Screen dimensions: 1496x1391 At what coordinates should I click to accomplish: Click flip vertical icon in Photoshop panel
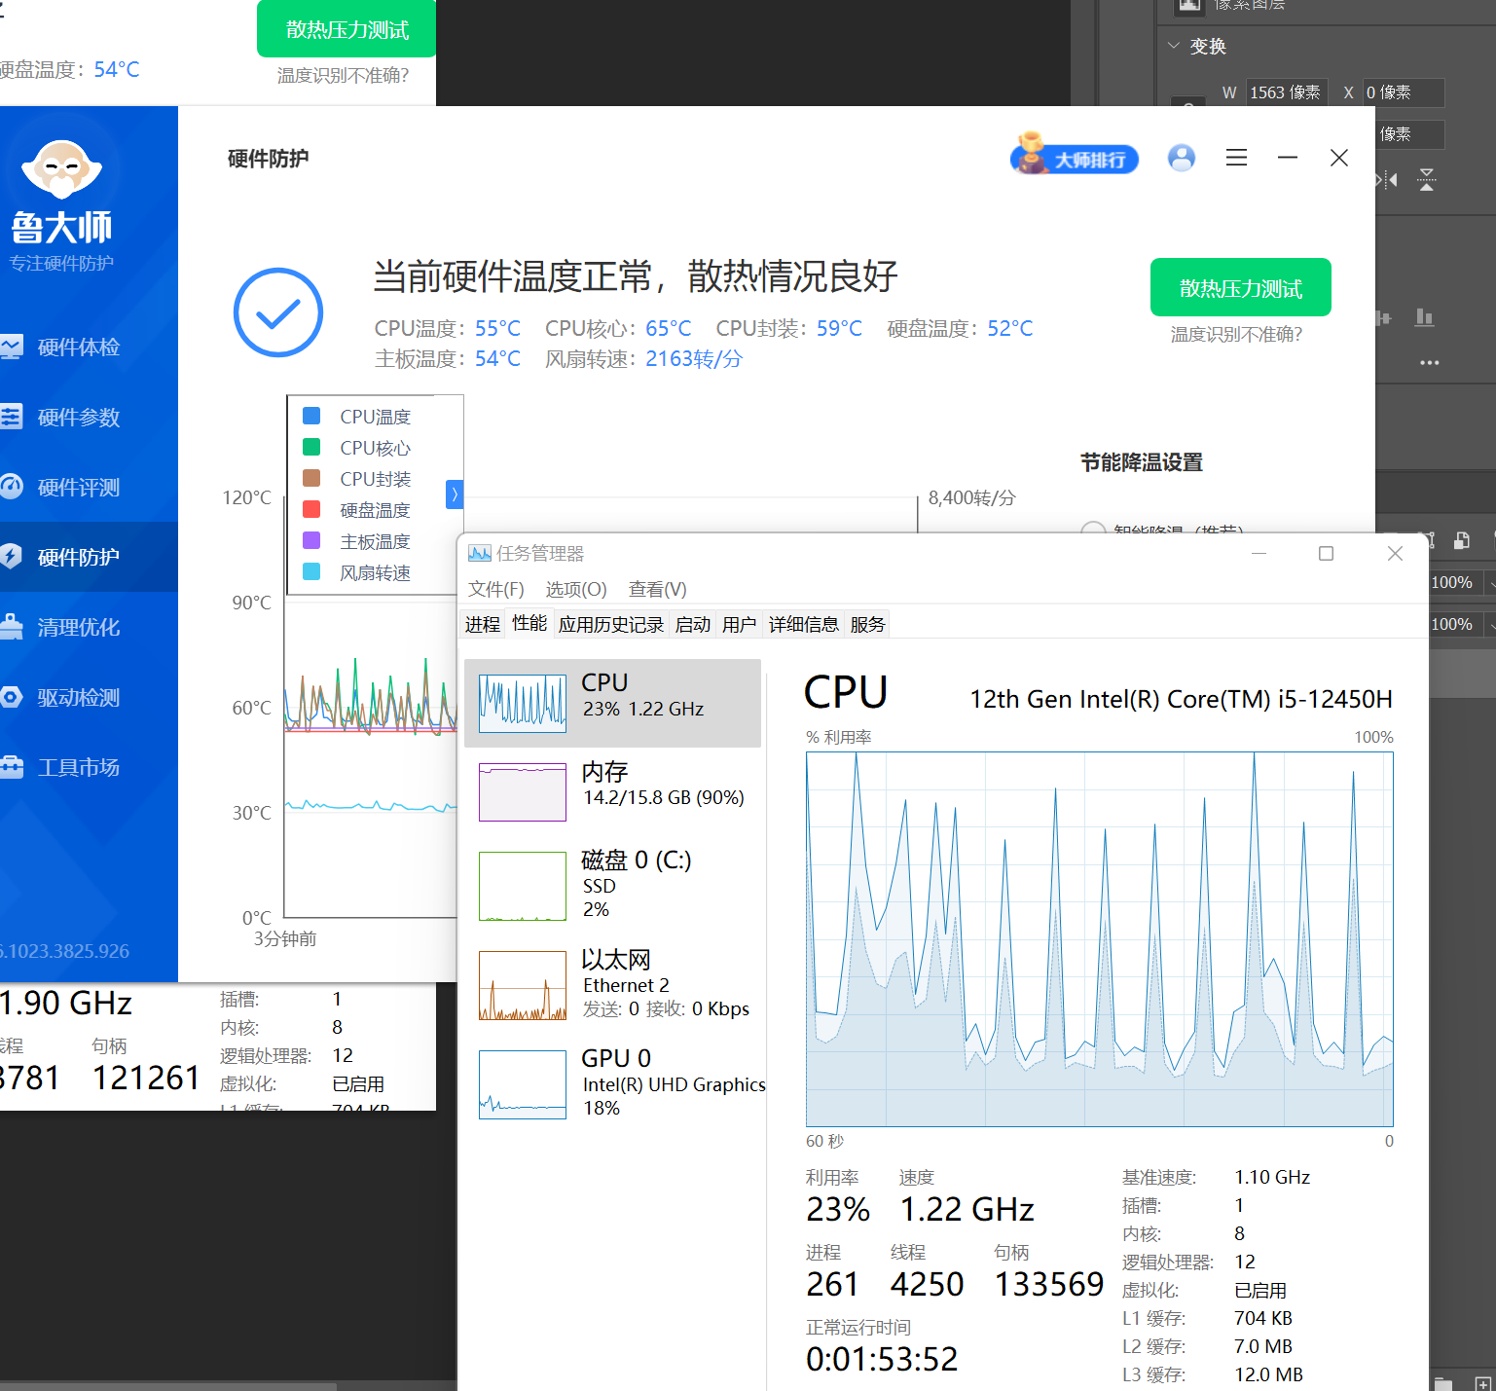[x=1426, y=179]
